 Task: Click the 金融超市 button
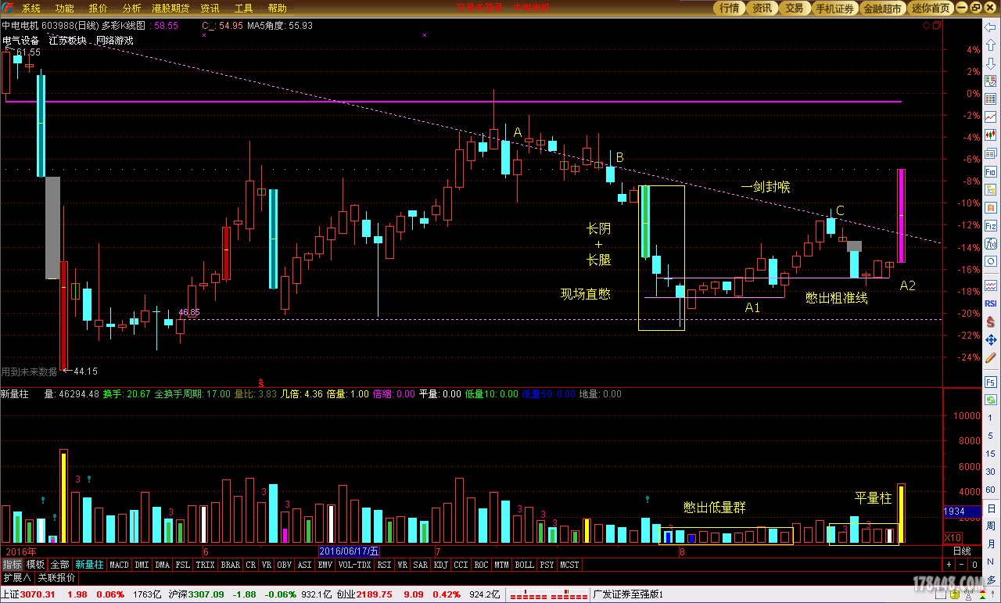pos(882,8)
